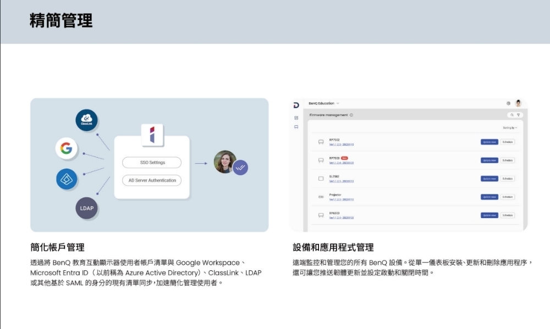Click the woman's photo in the SSO diagram
The height and width of the screenshot is (329, 550).
point(224,162)
